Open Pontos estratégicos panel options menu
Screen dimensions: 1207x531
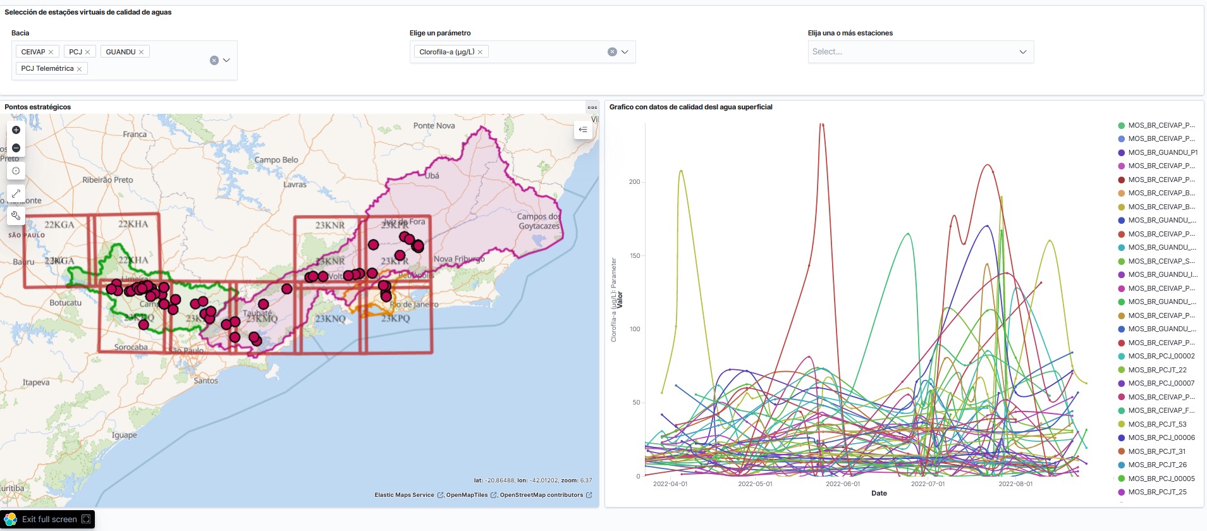592,107
